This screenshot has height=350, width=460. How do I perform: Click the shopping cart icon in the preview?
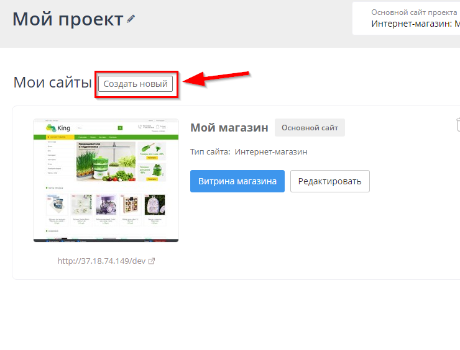159,128
